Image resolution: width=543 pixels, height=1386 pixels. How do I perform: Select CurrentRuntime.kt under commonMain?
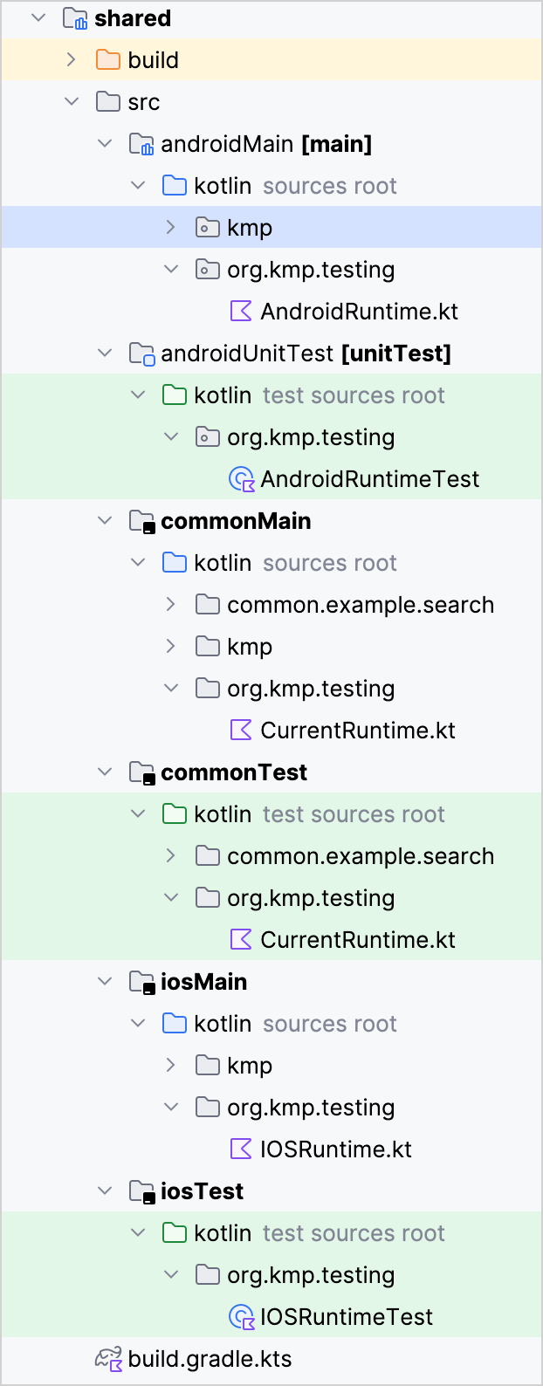[x=357, y=731]
